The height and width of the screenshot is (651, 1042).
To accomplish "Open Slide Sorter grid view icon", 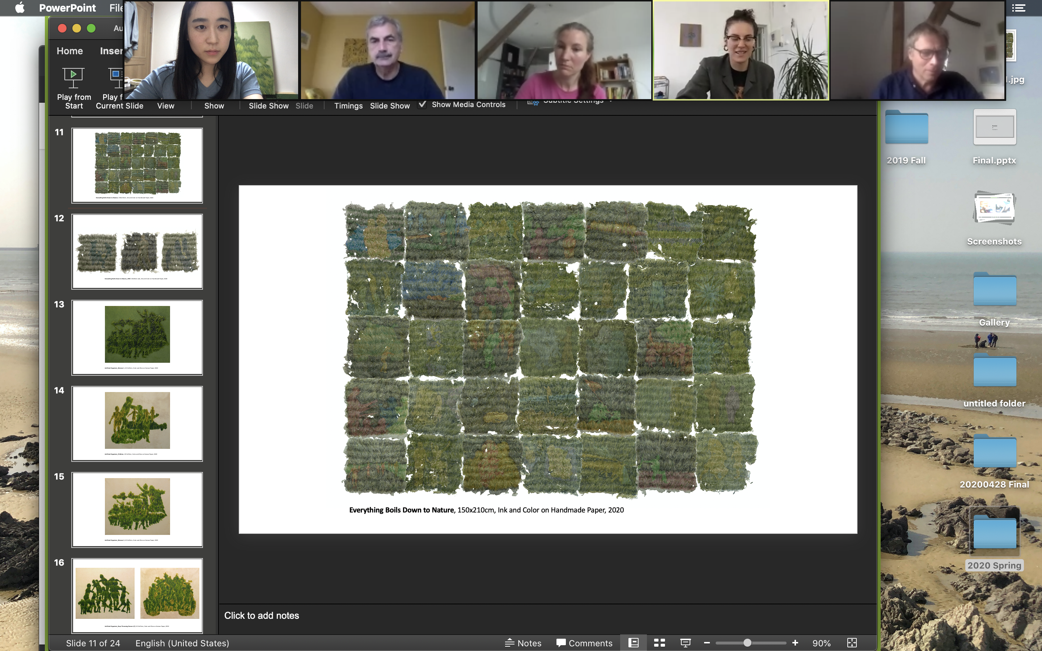I will (x=659, y=643).
